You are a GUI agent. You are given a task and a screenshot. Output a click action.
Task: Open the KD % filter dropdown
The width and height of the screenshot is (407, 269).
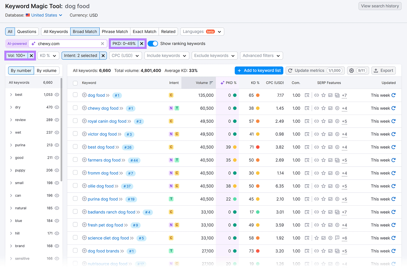point(48,55)
